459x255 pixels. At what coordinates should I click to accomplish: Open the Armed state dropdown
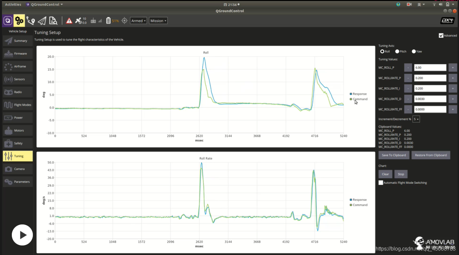[138, 21]
